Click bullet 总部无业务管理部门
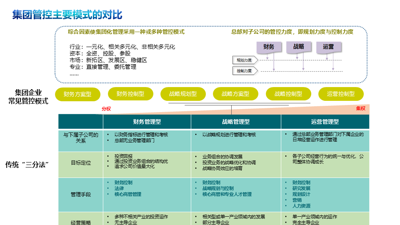Screen dimensions: 400x225 [135, 140]
